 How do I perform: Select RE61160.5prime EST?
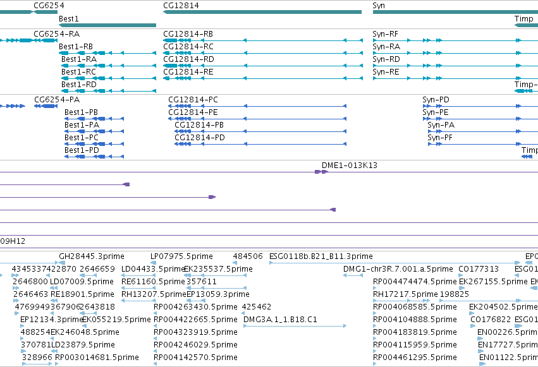tap(139, 288)
